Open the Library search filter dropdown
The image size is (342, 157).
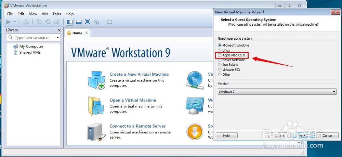point(57,38)
